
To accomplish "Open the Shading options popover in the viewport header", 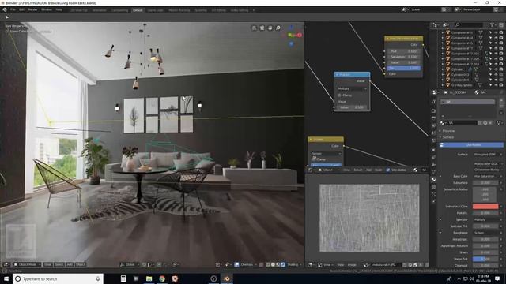I will pyautogui.click(x=294, y=265).
